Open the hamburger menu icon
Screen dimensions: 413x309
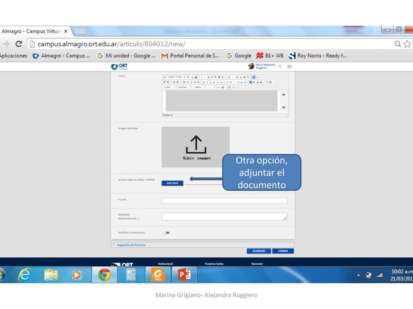[289, 66]
